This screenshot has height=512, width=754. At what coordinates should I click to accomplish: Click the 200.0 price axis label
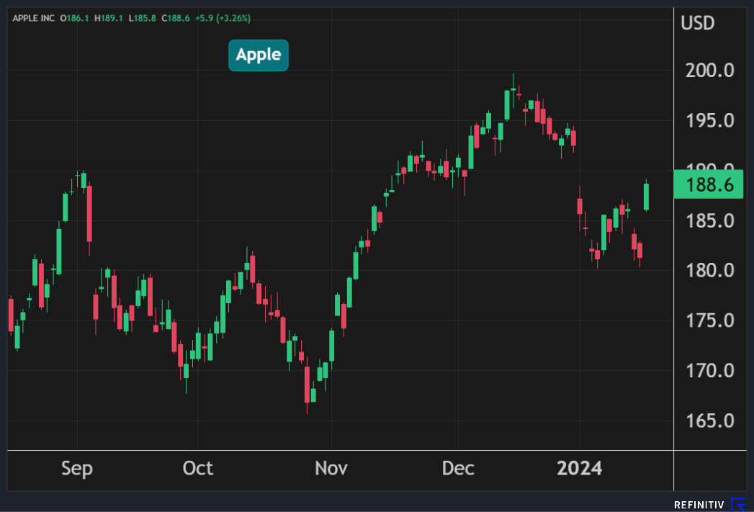click(x=709, y=71)
